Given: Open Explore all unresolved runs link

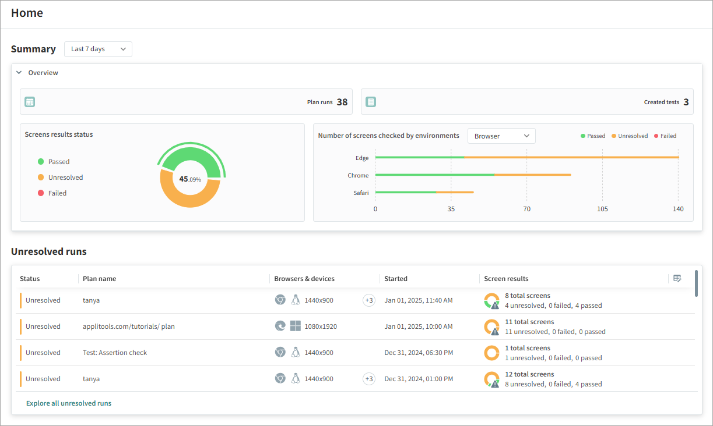Looking at the screenshot, I should click(x=69, y=403).
